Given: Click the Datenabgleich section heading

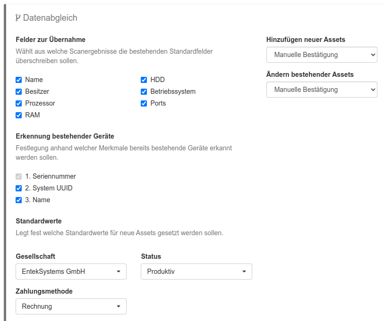Looking at the screenshot, I should coord(50,18).
